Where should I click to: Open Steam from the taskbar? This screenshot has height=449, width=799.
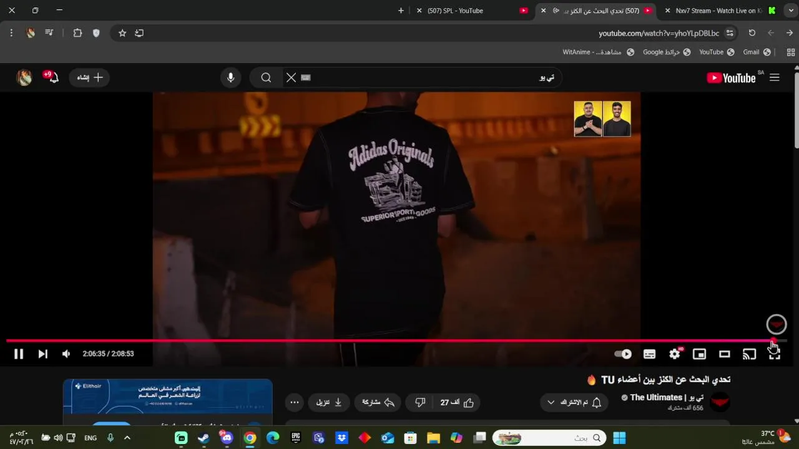[x=203, y=438]
